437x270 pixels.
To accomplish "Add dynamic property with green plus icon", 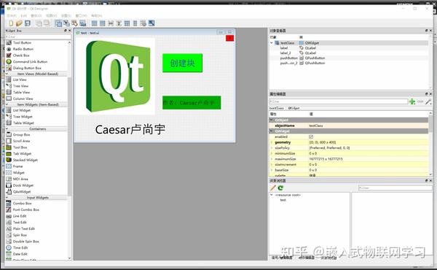I will [x=412, y=101].
